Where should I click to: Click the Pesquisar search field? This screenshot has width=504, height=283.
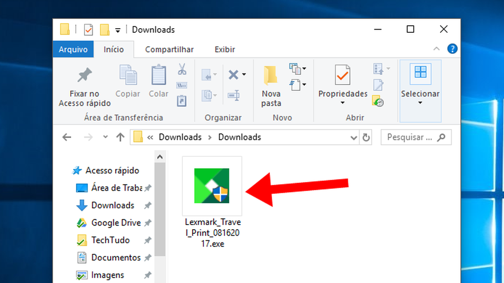(410, 137)
